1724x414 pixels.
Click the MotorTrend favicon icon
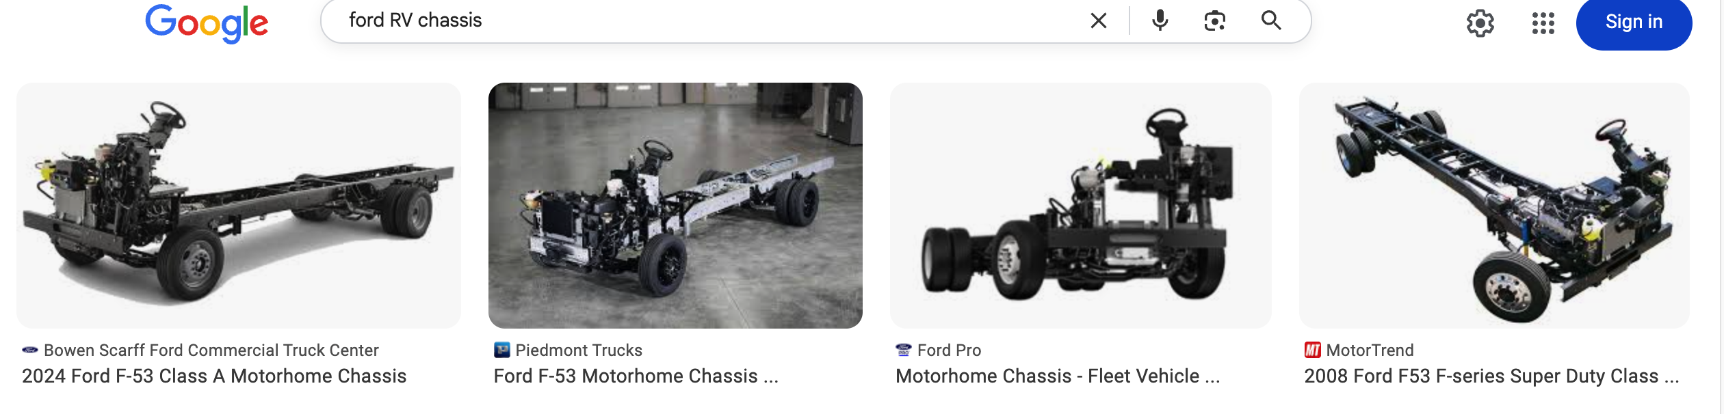click(x=1312, y=350)
